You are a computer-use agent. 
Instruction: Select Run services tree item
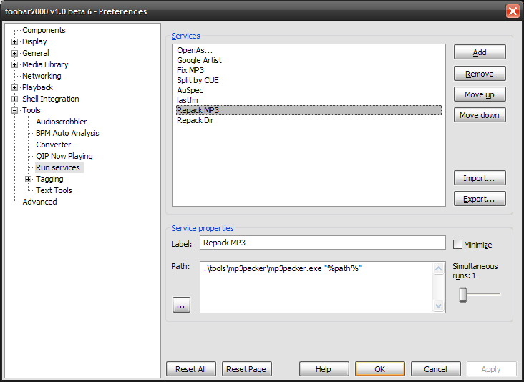coord(58,167)
